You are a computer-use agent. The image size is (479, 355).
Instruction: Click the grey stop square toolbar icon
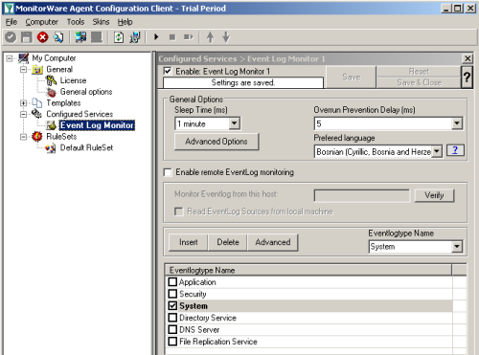point(172,37)
